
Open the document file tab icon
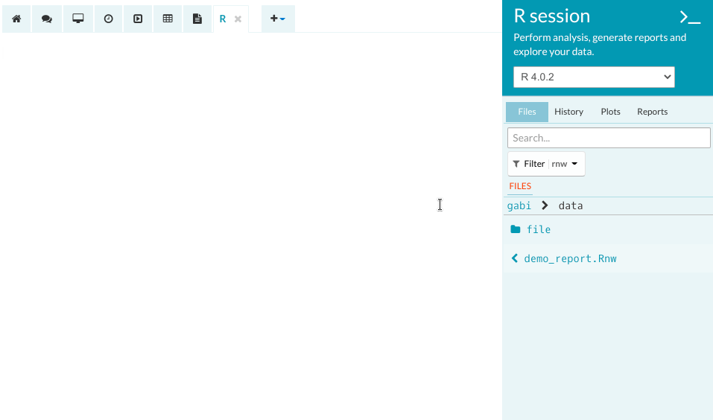pos(197,19)
